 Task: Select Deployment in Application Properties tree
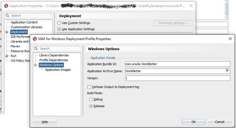(19, 32)
